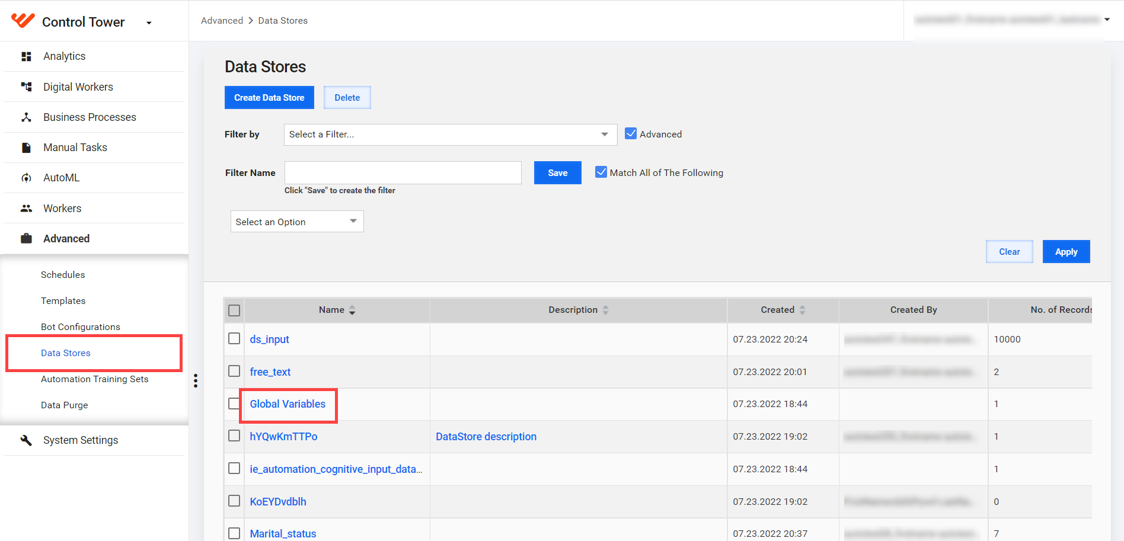This screenshot has height=541, width=1124.
Task: Go to Schedules submenu
Action: click(63, 275)
